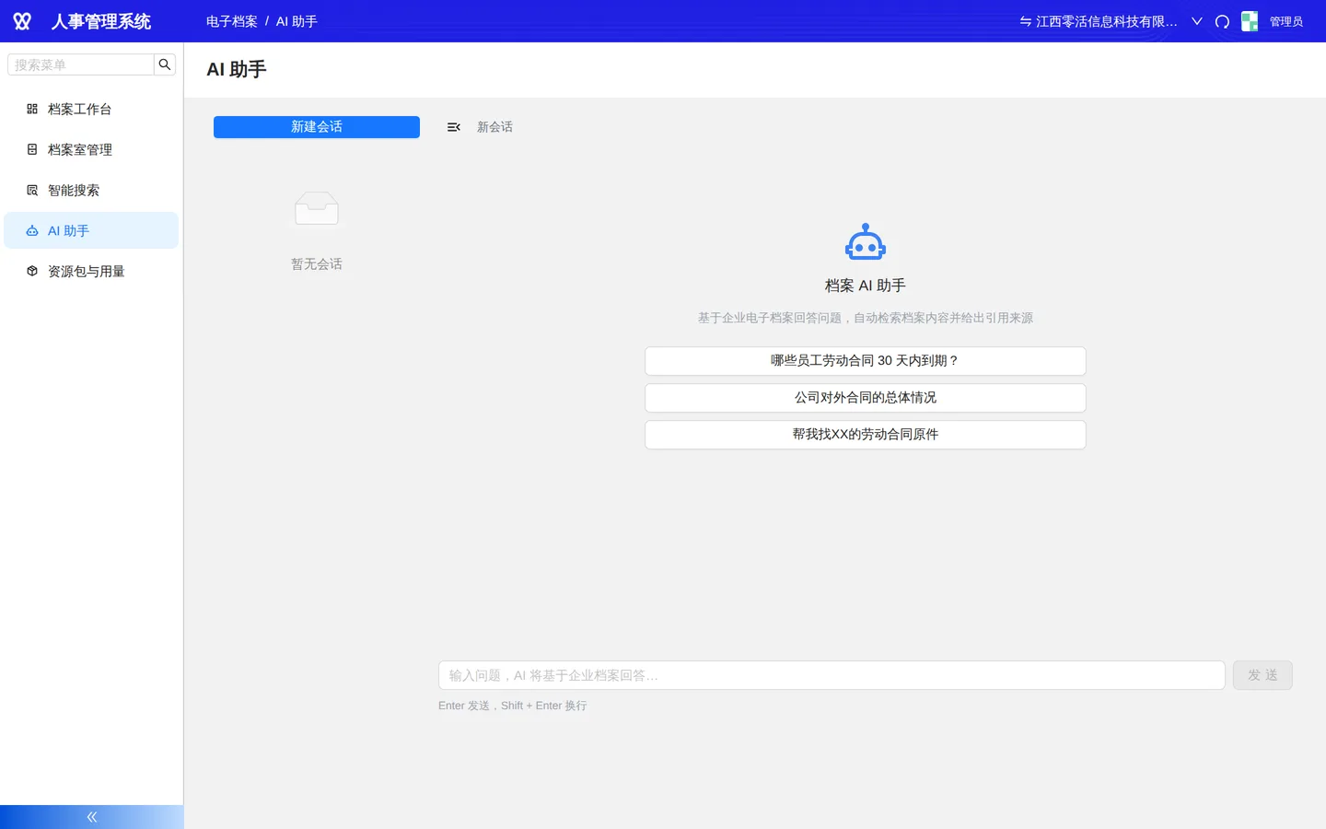Click the headset support icon
The width and height of the screenshot is (1326, 829).
point(1223,21)
